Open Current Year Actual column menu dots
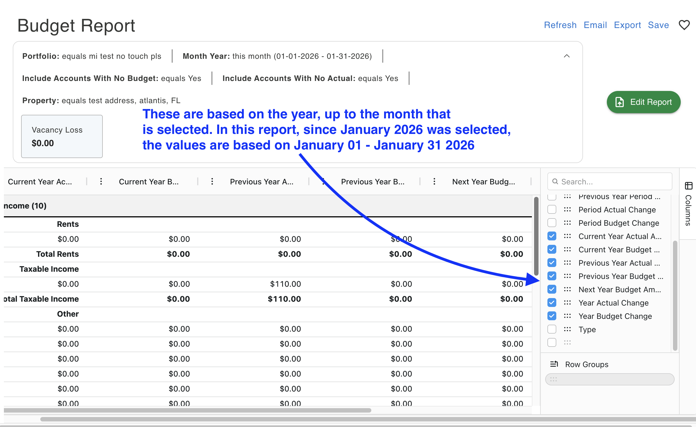Screen dimensions: 696x427 pyautogui.click(x=101, y=182)
